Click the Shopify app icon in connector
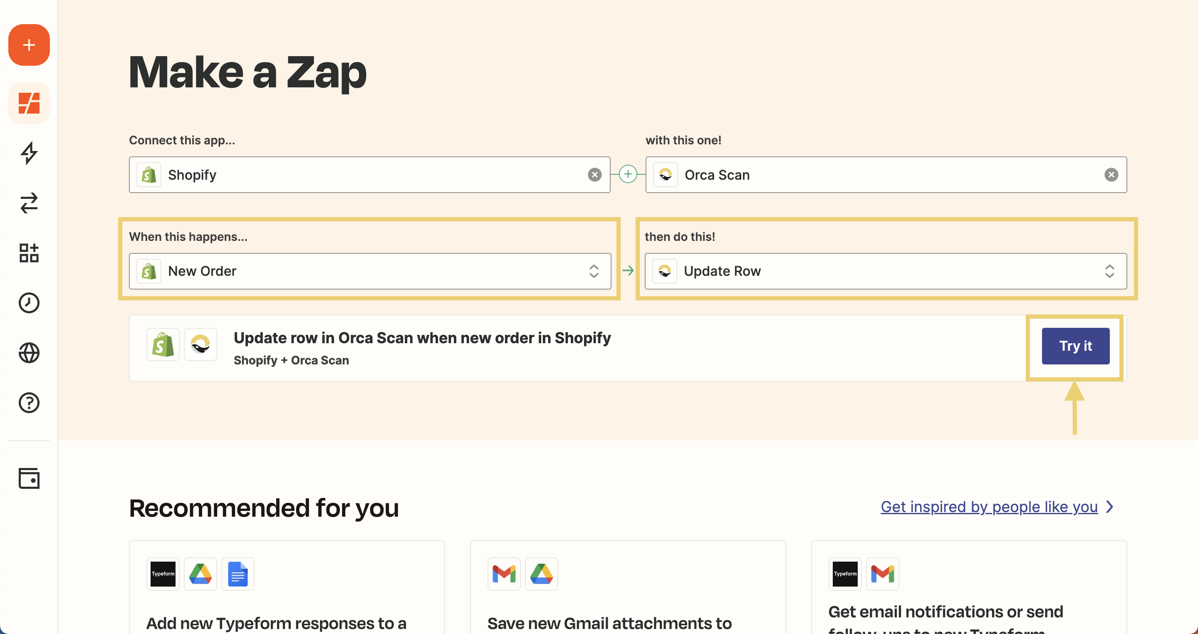The image size is (1198, 634). click(149, 174)
